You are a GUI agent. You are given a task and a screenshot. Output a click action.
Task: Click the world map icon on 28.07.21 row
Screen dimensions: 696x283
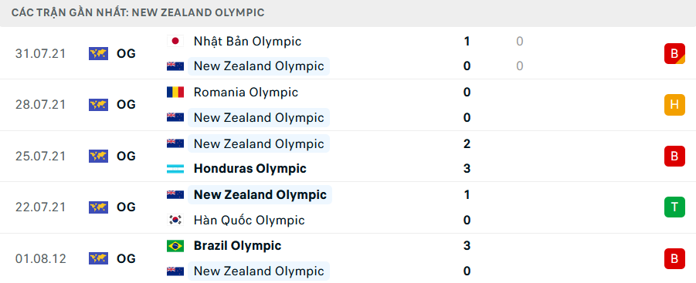click(x=99, y=105)
